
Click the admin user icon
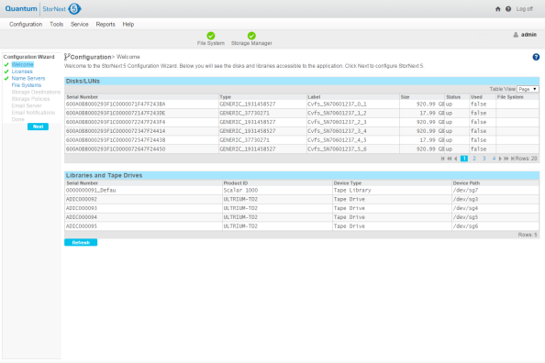pos(516,35)
